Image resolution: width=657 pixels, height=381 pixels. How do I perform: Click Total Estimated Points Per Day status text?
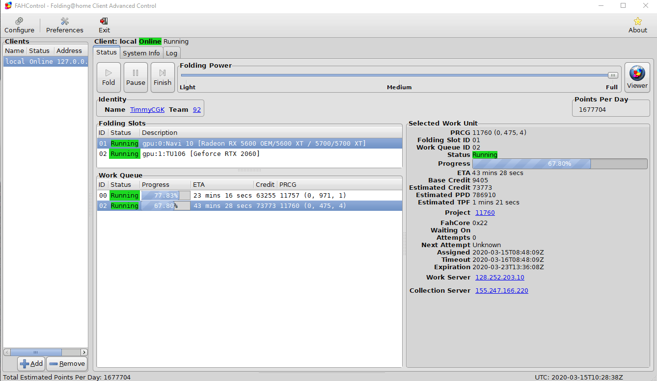tap(67, 377)
